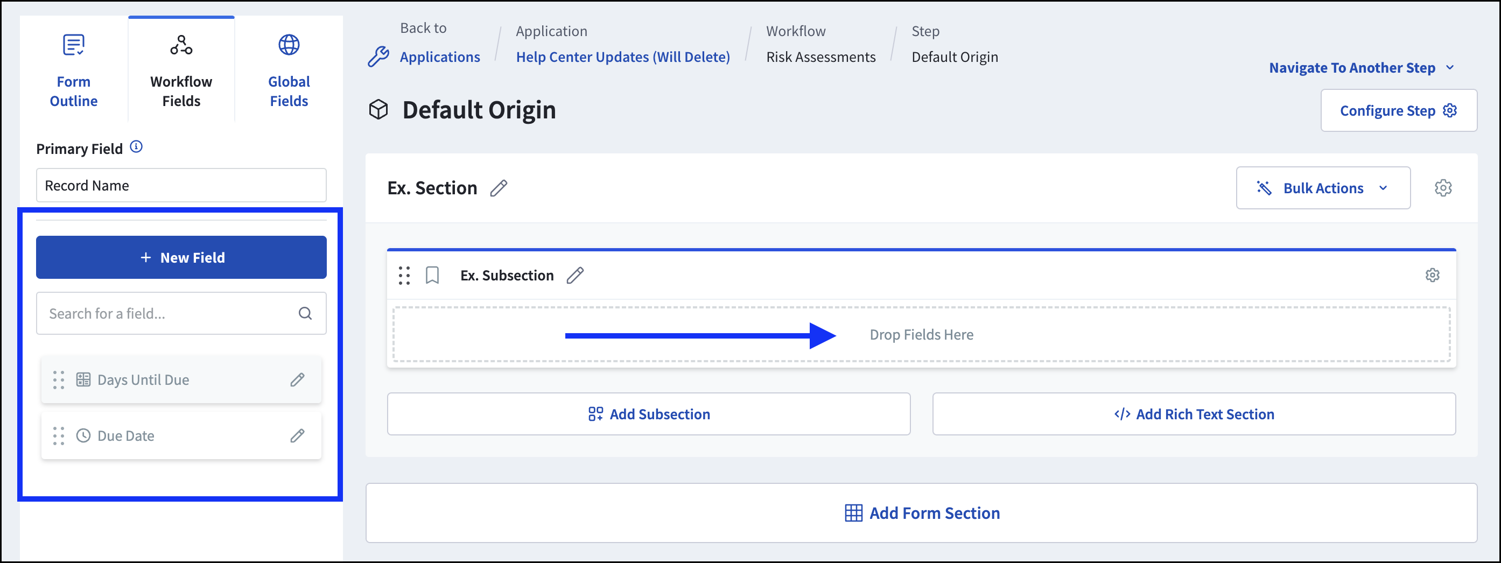
Task: Click the Days Until Due calculation icon
Action: (x=83, y=380)
